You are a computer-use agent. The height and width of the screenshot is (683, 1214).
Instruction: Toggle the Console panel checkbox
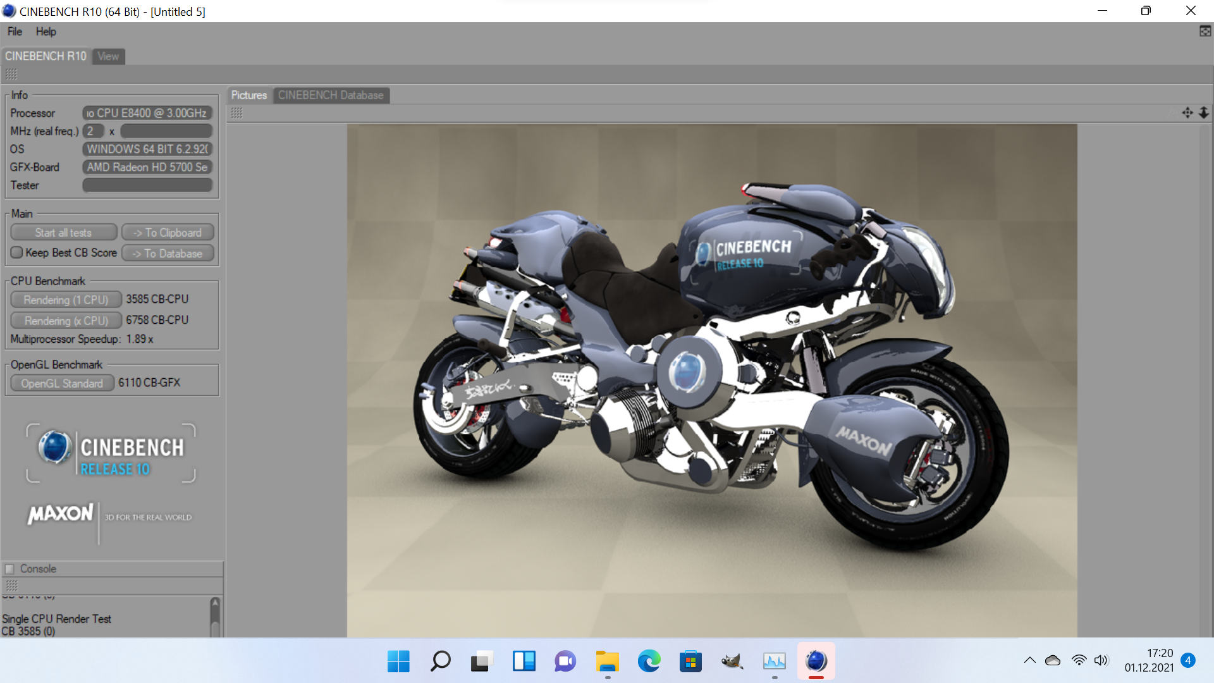[9, 569]
